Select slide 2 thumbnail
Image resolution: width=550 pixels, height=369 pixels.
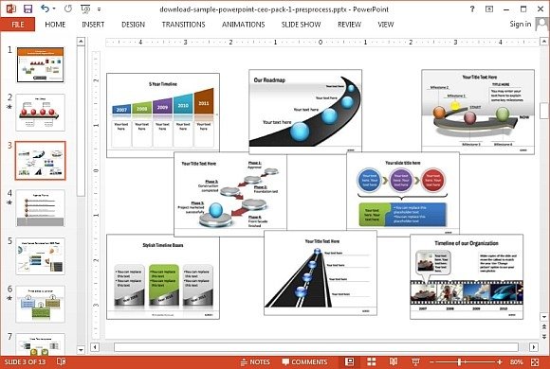pos(41,113)
